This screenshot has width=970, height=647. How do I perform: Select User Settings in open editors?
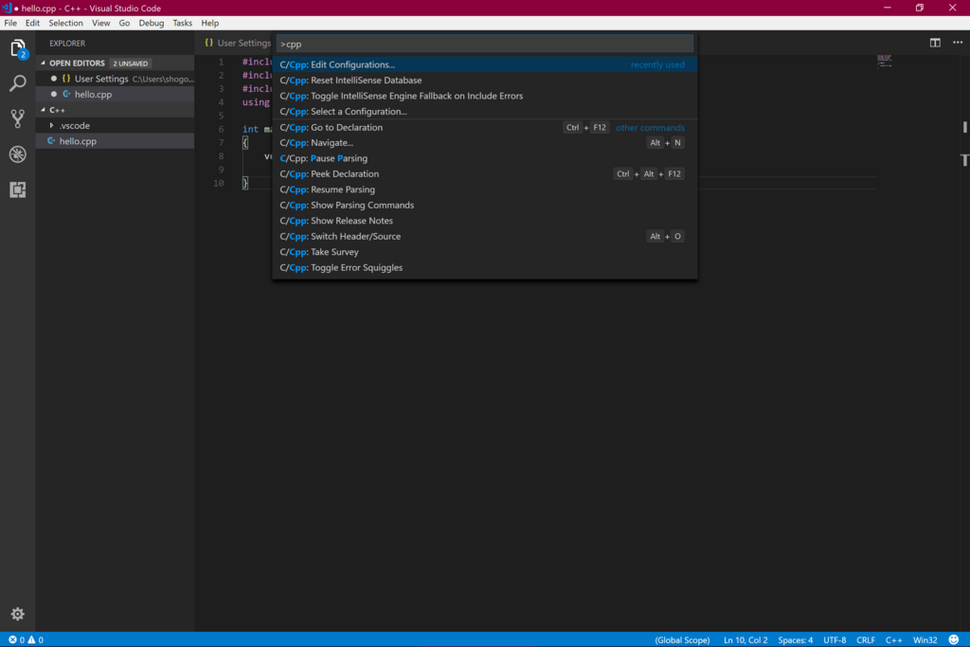pos(115,79)
